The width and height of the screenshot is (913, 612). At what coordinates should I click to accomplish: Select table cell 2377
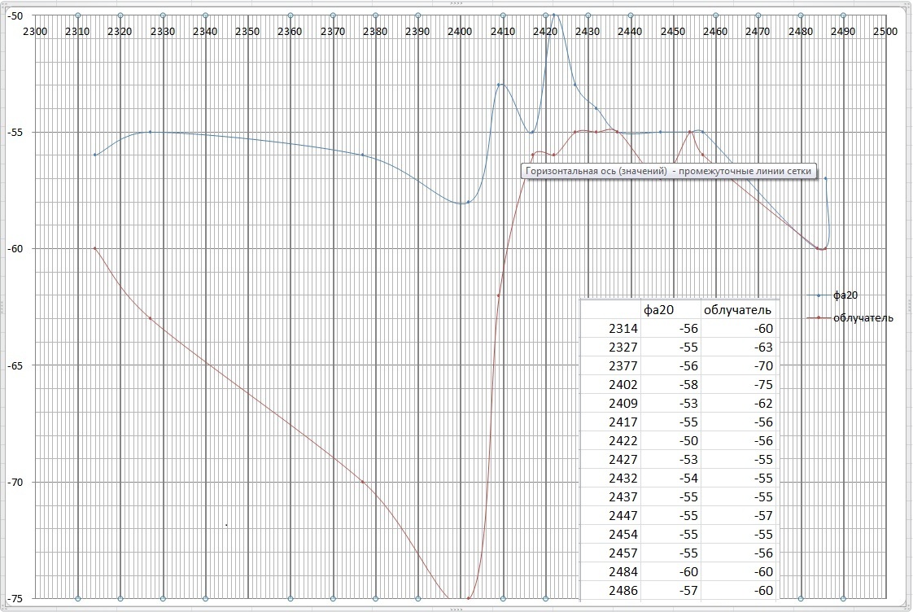[623, 365]
